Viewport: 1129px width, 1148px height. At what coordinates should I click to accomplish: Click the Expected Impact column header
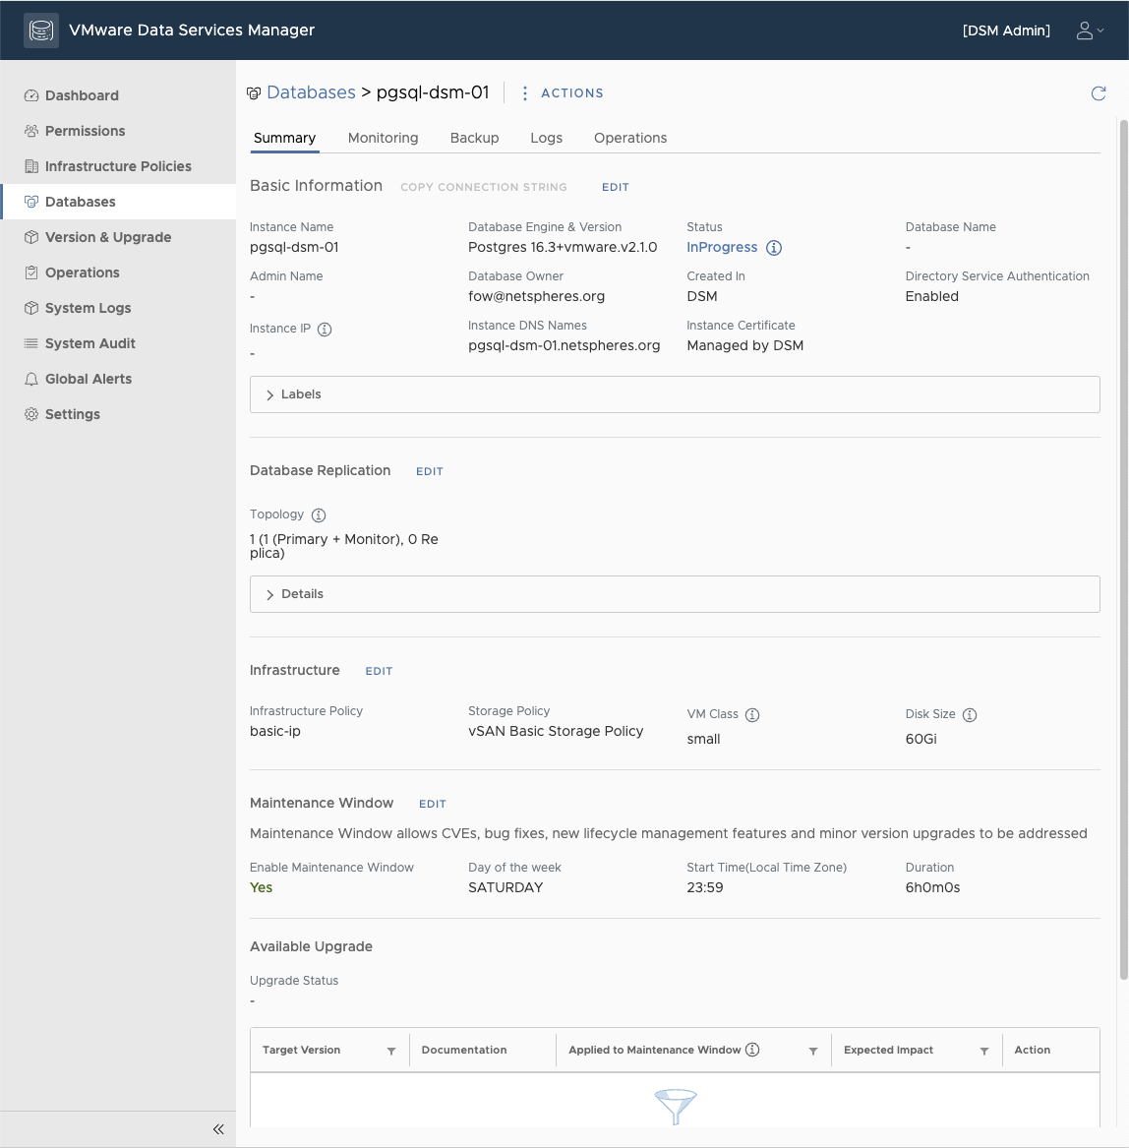(x=888, y=1050)
